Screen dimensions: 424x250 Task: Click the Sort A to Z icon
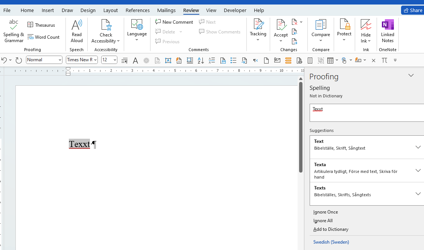[x=201, y=60]
